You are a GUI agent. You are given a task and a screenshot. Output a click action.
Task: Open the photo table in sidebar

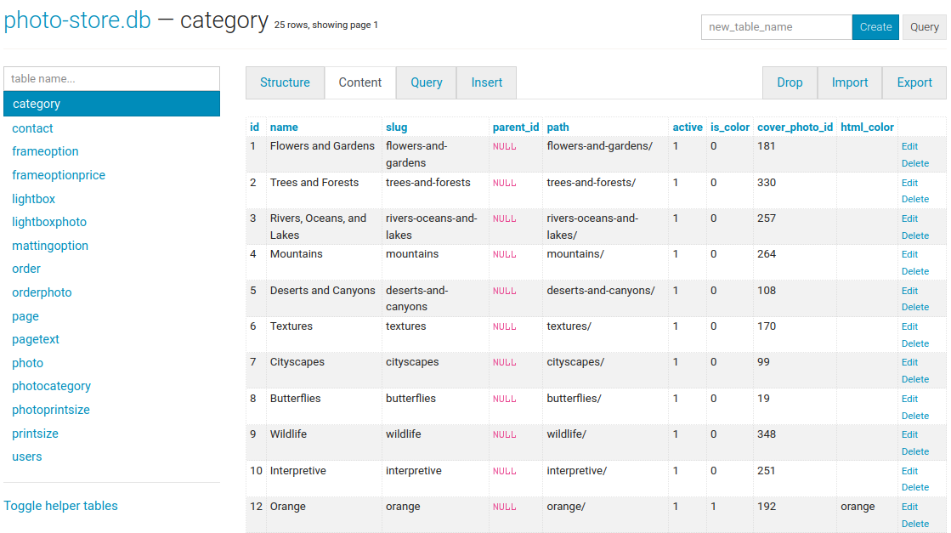click(27, 363)
